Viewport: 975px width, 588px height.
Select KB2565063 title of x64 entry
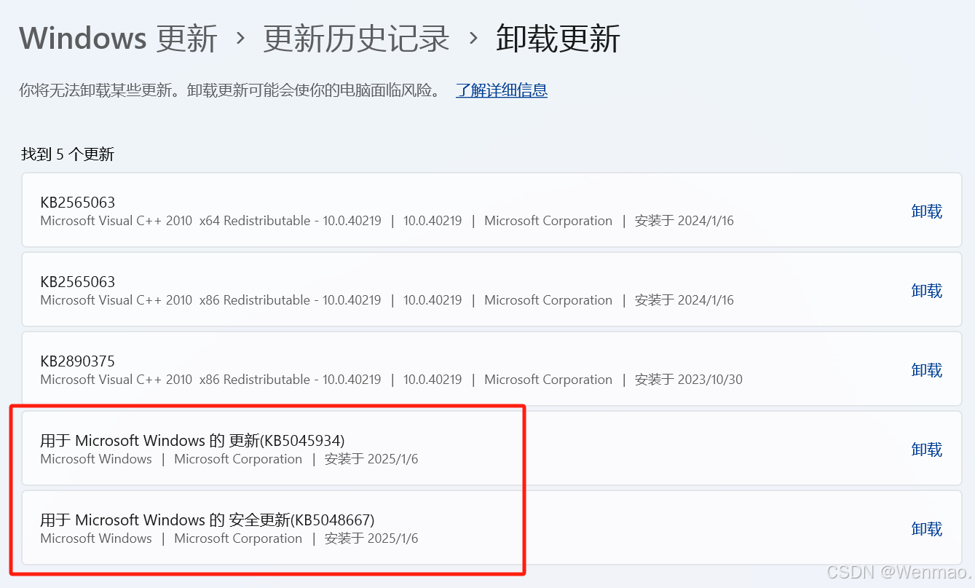coord(78,203)
